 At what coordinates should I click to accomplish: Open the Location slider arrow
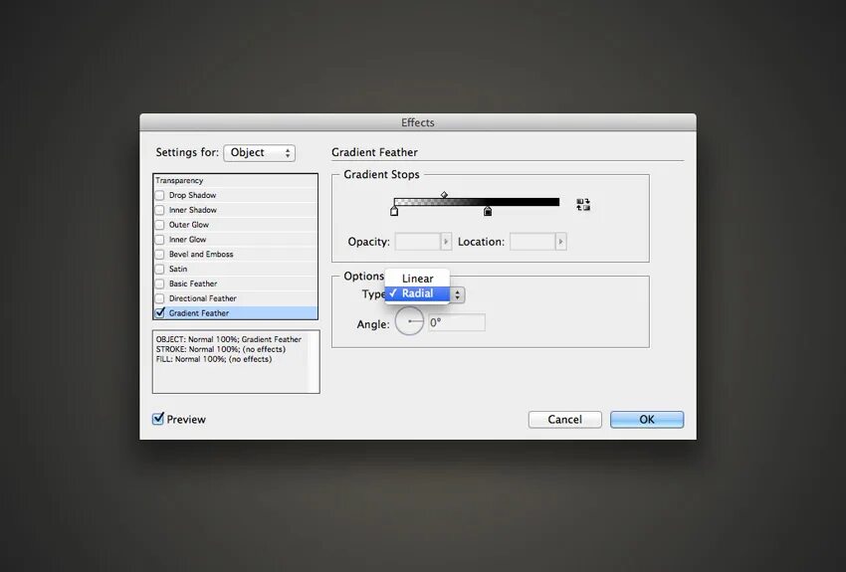(x=560, y=242)
